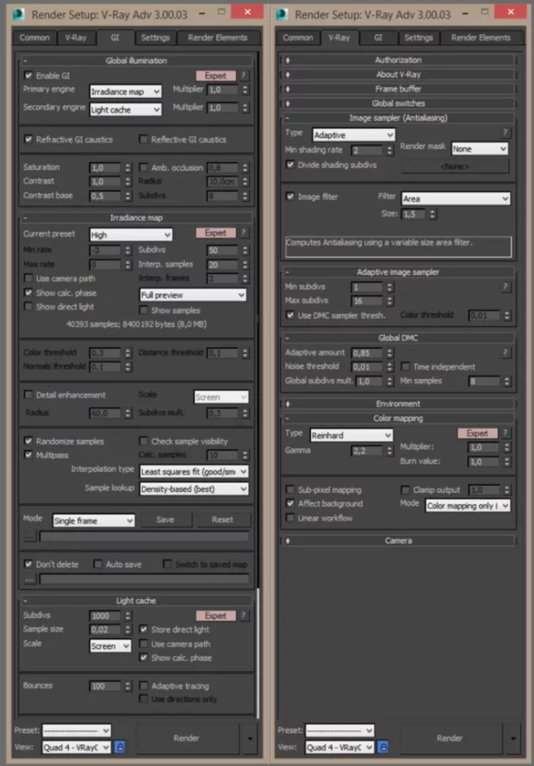Expand the Environment rollout
This screenshot has height=766, width=534.
pos(398,403)
